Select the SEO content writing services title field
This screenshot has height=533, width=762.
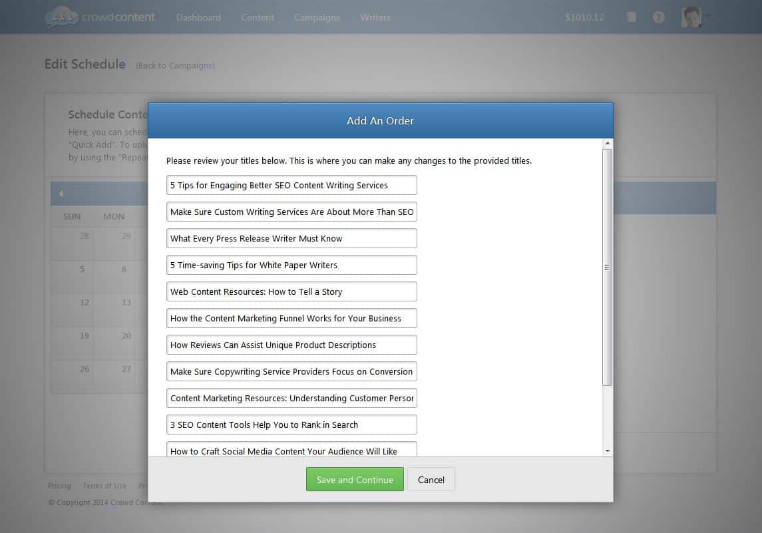click(x=291, y=185)
